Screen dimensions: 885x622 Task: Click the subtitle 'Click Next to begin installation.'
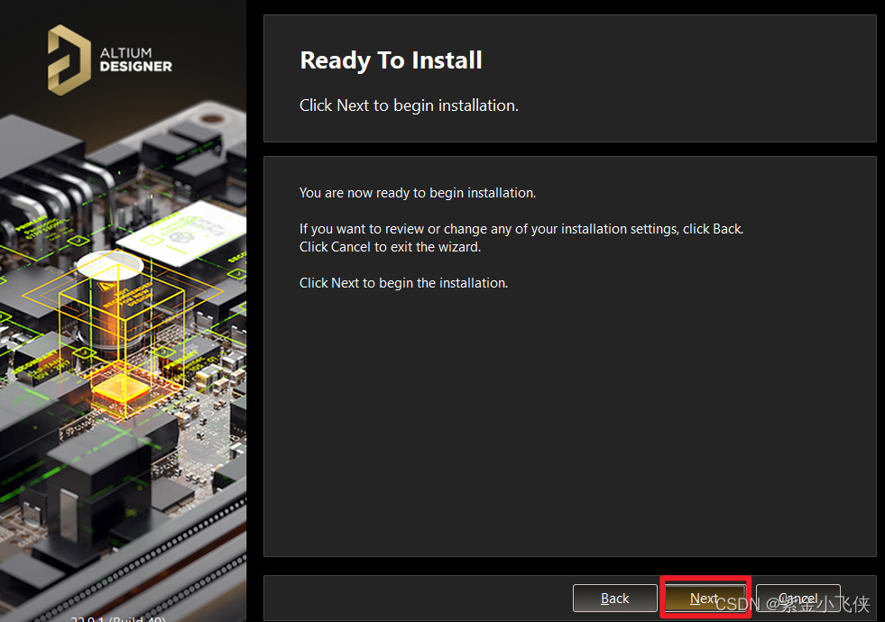(x=409, y=105)
